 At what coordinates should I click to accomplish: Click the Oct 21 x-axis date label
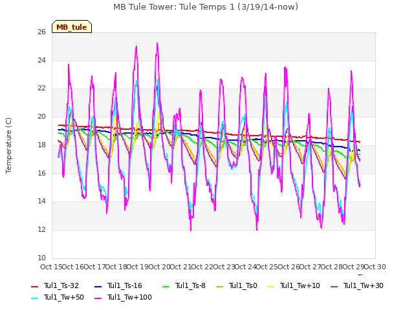tap(181, 267)
